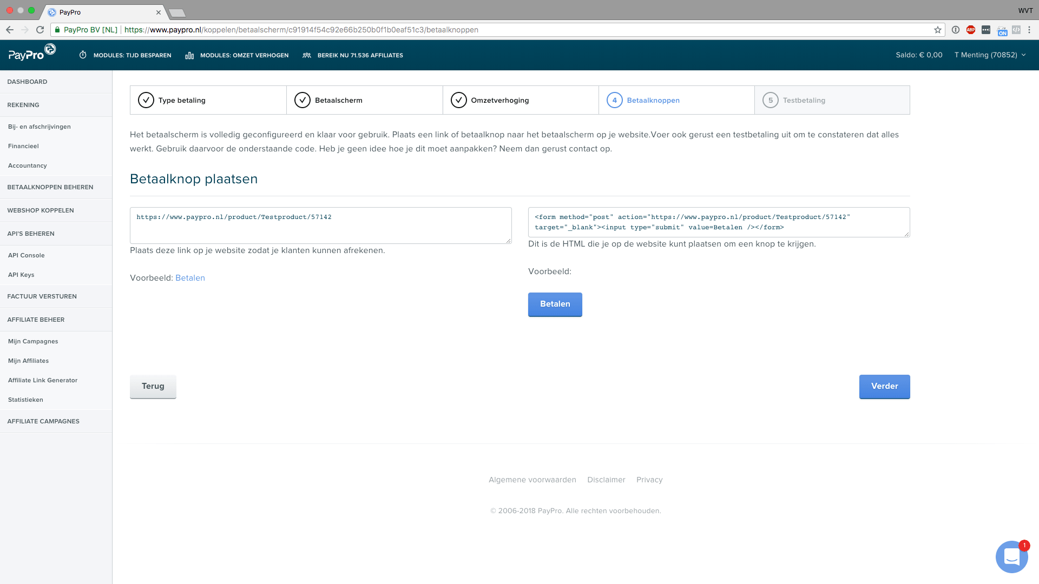Click step 5 number circle

771,100
